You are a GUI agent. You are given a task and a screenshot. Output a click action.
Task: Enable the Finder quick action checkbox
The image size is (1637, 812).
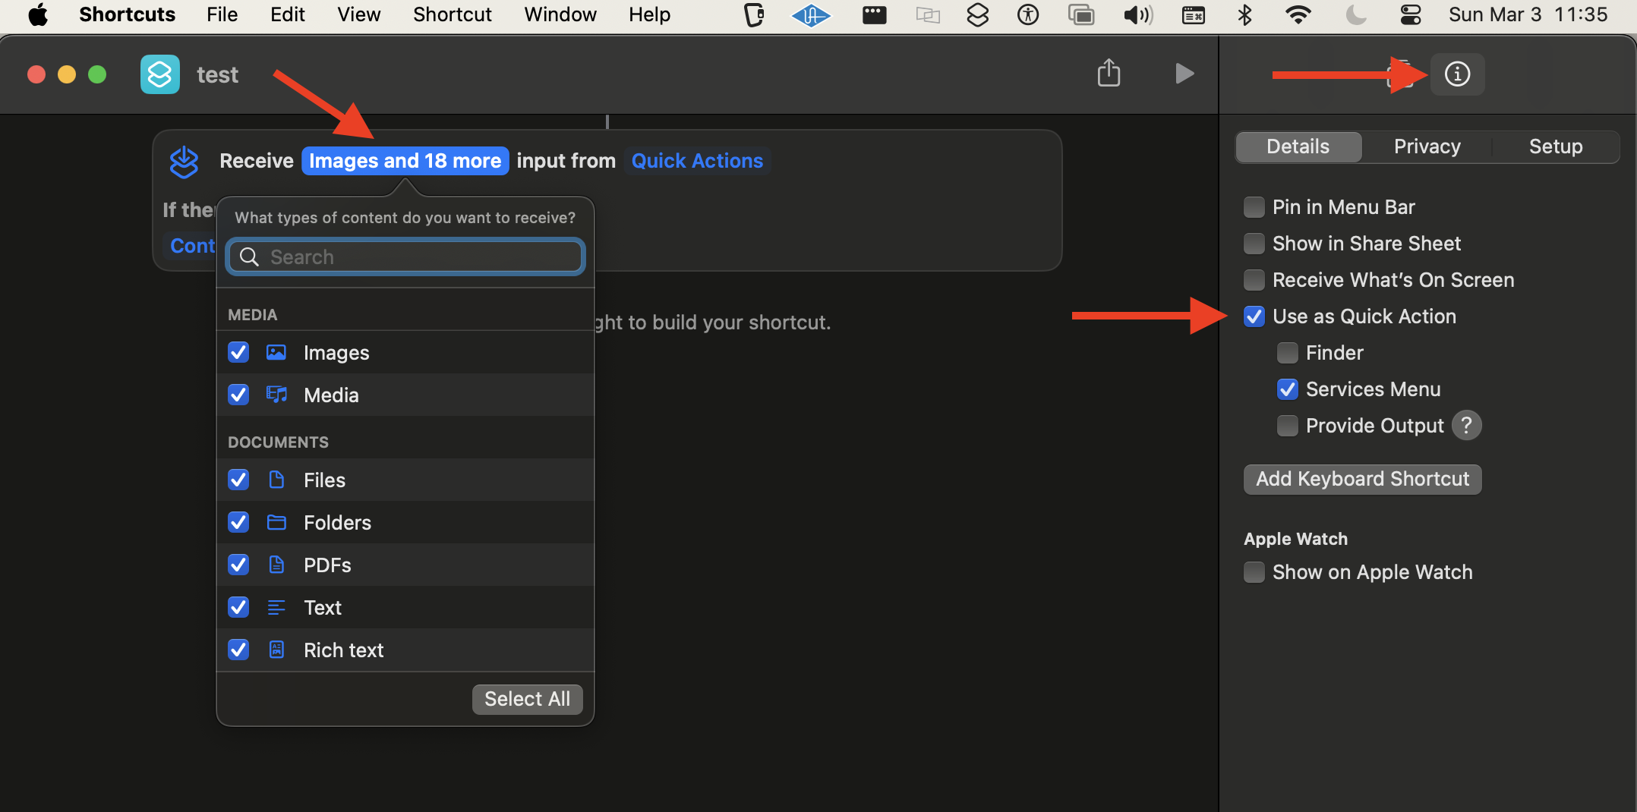[x=1287, y=353]
